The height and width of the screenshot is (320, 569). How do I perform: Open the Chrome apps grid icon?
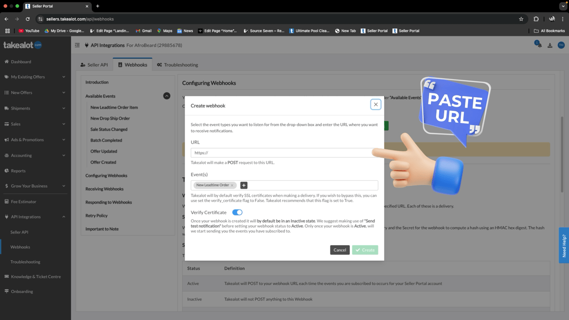tap(7, 31)
